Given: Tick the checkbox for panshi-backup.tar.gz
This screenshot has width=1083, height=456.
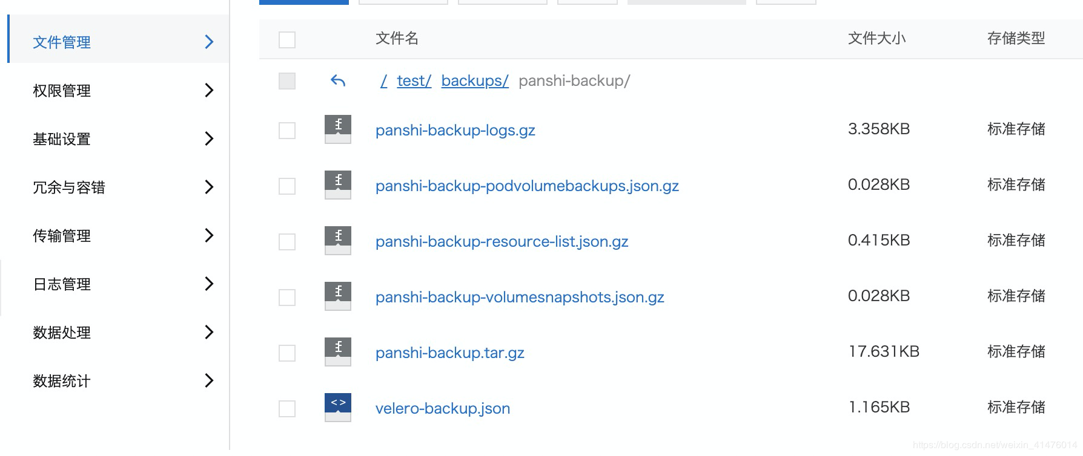Looking at the screenshot, I should click(x=287, y=353).
